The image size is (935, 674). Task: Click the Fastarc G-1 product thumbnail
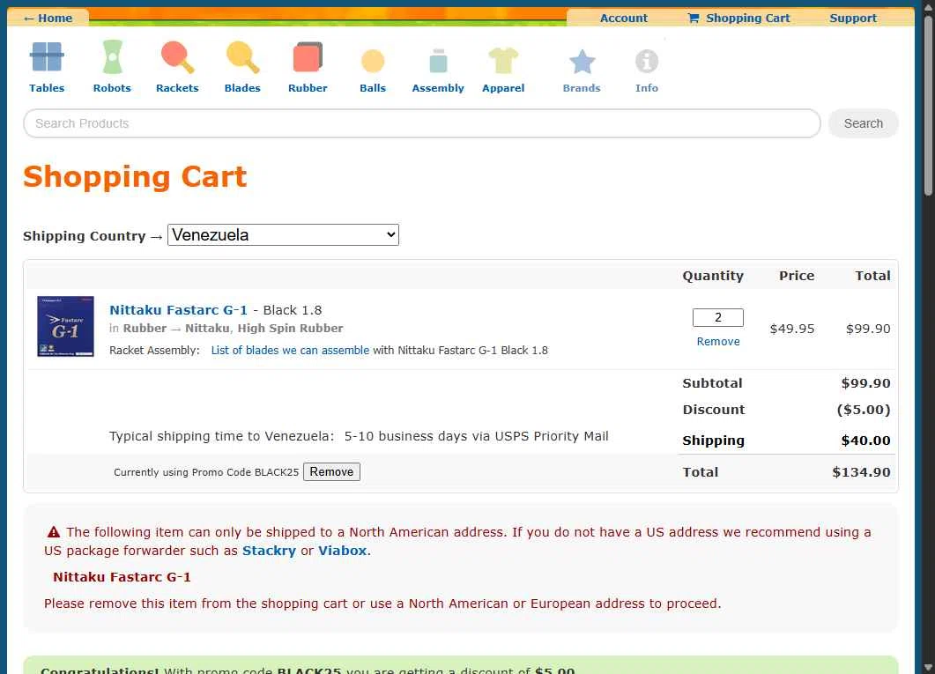(x=65, y=327)
